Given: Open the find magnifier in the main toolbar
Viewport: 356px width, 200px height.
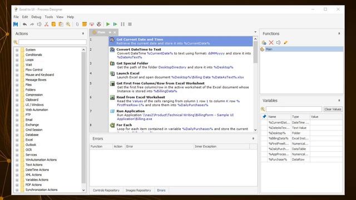Looking at the screenshot, I should 68,24.
